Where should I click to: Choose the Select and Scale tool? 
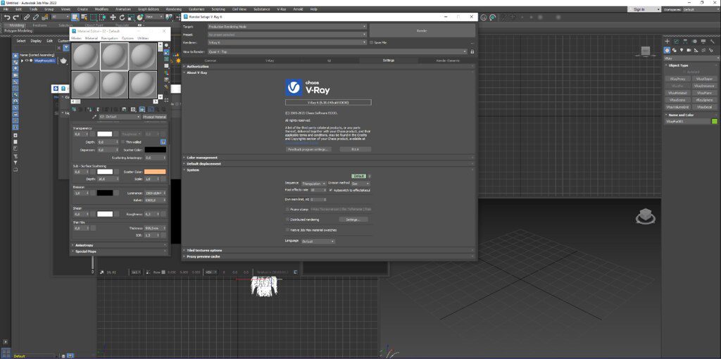point(131,17)
